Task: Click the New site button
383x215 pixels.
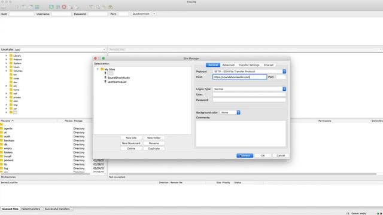Action: point(131,138)
